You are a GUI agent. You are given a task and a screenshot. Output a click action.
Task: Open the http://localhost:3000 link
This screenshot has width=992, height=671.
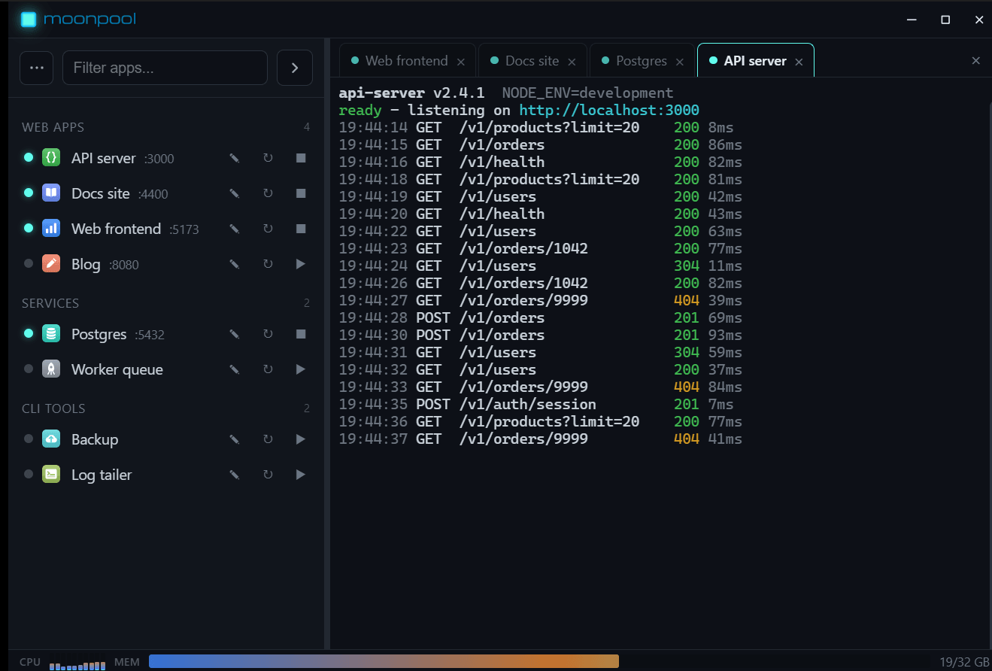pos(609,110)
